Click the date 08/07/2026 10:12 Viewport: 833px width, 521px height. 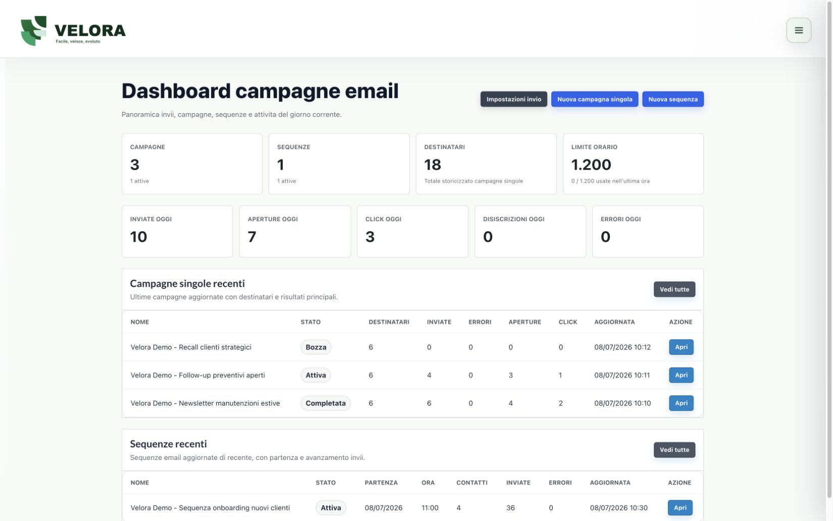coord(622,347)
